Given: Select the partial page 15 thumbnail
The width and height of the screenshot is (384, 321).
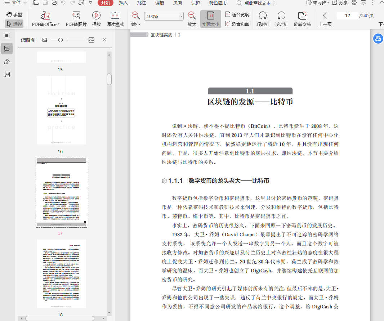Looking at the screenshot, I should [x=61, y=57].
